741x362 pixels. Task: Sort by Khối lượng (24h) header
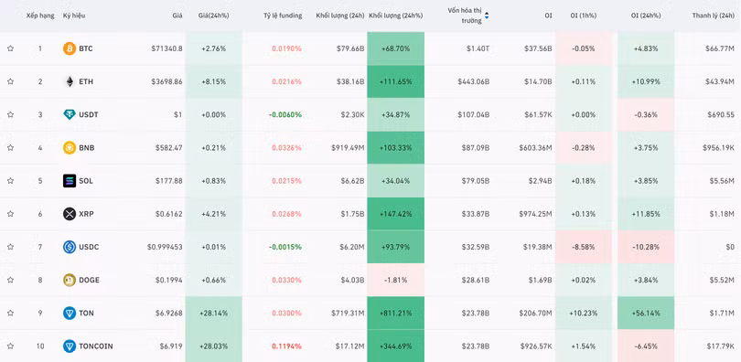340,16
